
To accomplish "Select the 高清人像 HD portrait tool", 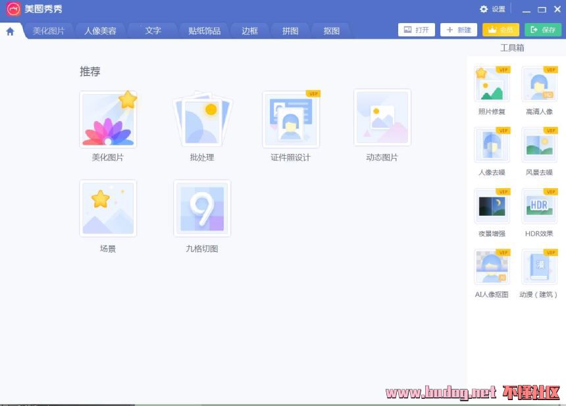I will [539, 85].
